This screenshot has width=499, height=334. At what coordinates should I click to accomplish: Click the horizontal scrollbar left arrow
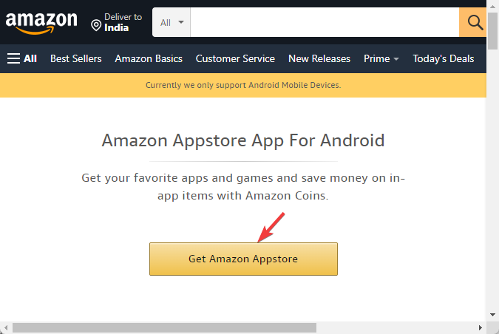coord(6,327)
